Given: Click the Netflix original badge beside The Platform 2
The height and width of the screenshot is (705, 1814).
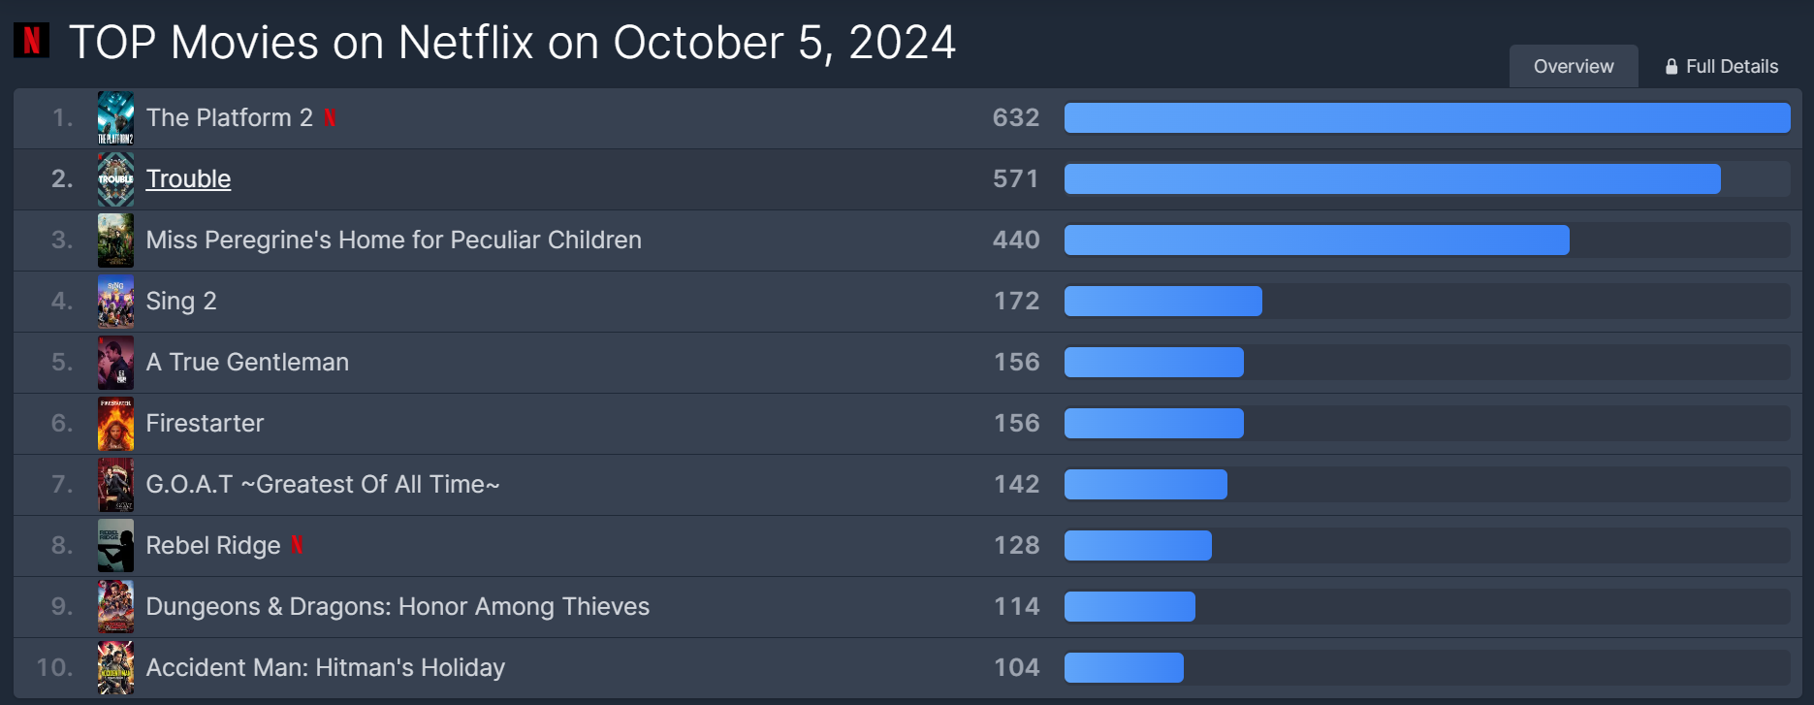Looking at the screenshot, I should [x=330, y=117].
